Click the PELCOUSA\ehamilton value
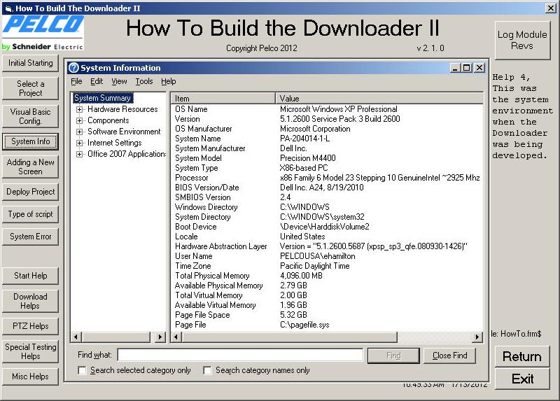560x401 pixels. click(x=318, y=256)
